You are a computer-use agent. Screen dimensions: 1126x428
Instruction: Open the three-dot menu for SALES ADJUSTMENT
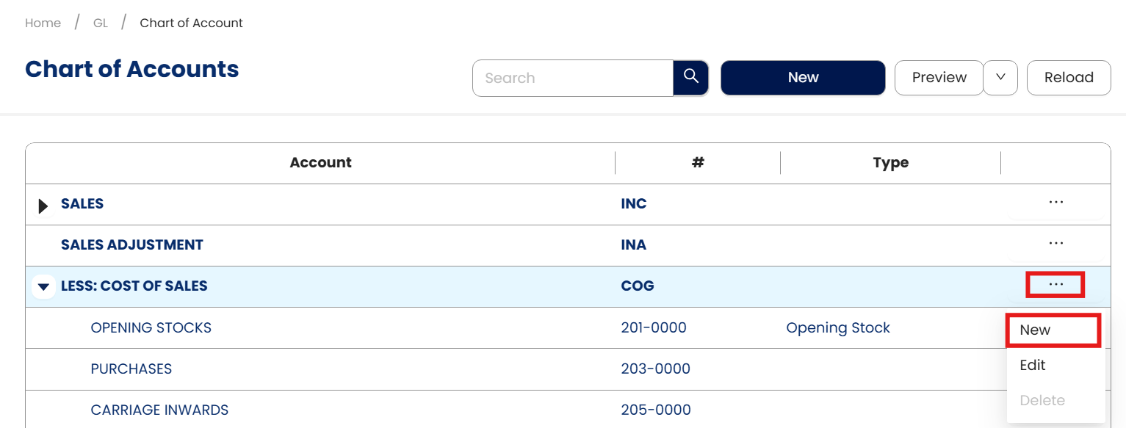pyautogui.click(x=1055, y=244)
